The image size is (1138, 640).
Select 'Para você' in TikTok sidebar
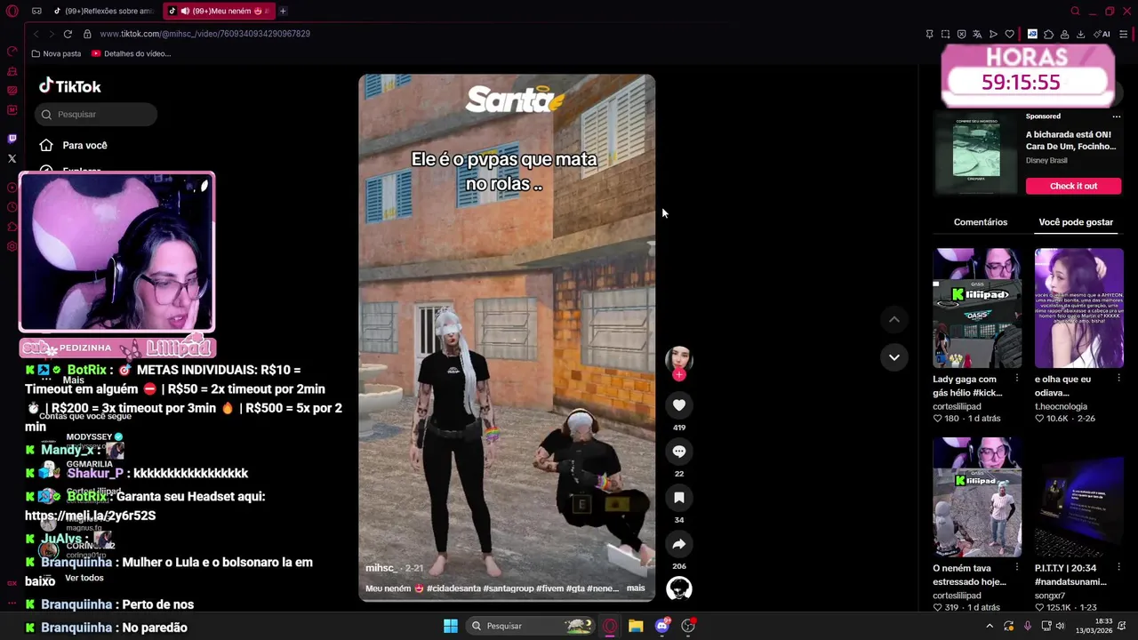tap(73, 145)
